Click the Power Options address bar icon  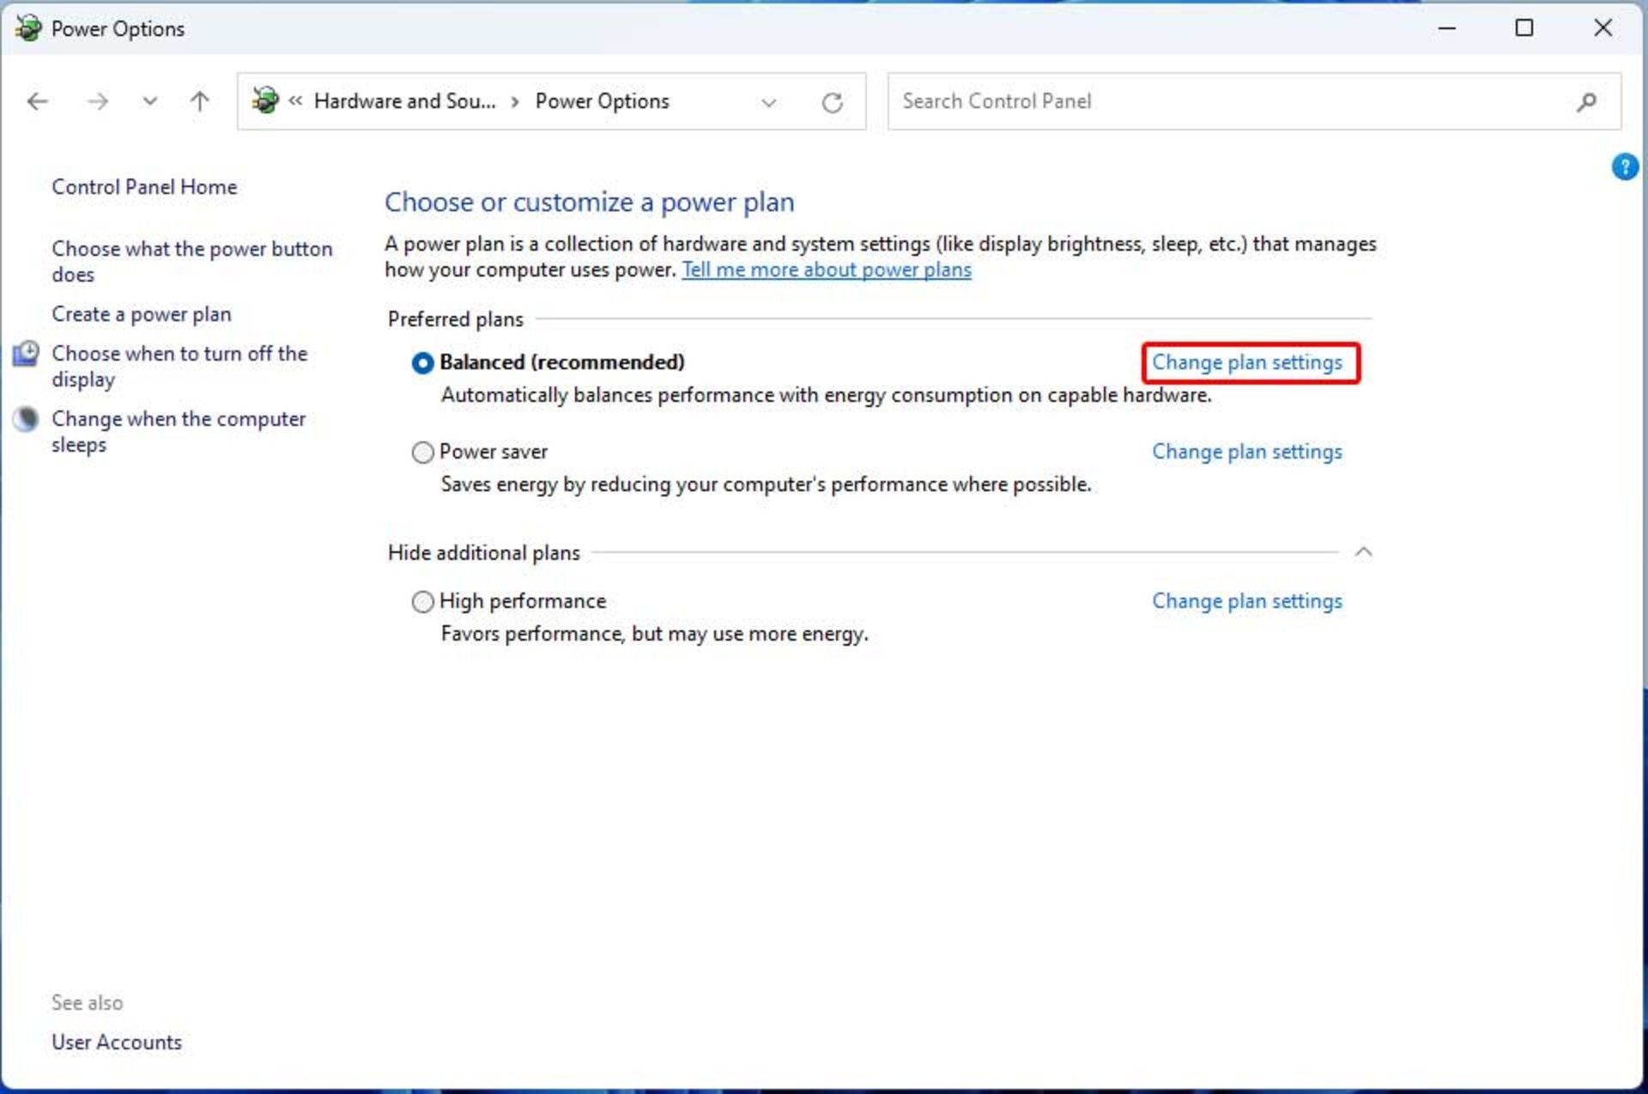click(x=265, y=101)
